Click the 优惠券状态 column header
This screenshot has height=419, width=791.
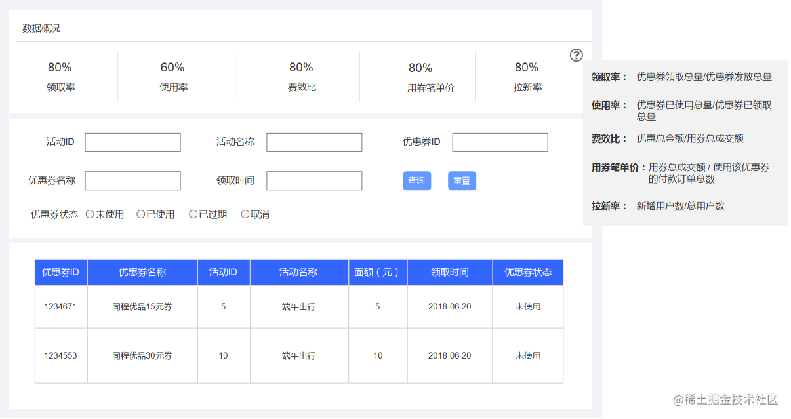(528, 272)
